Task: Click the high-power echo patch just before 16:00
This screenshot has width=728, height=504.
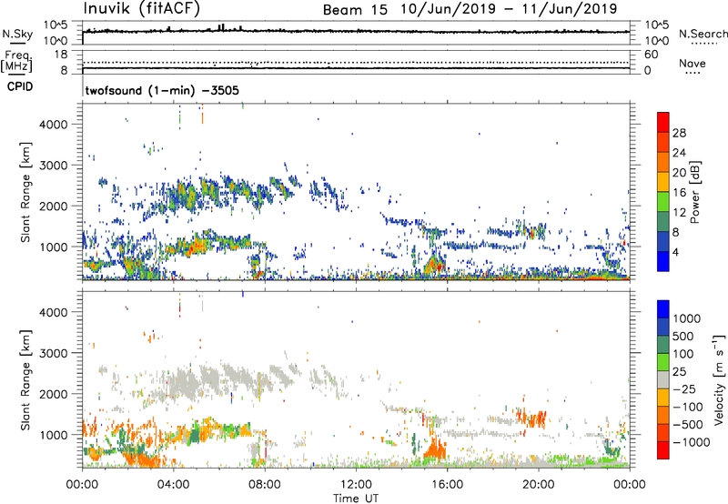Action: [435, 265]
